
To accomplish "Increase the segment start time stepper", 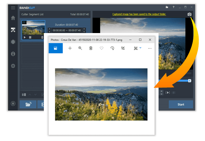I will pos(49,29).
